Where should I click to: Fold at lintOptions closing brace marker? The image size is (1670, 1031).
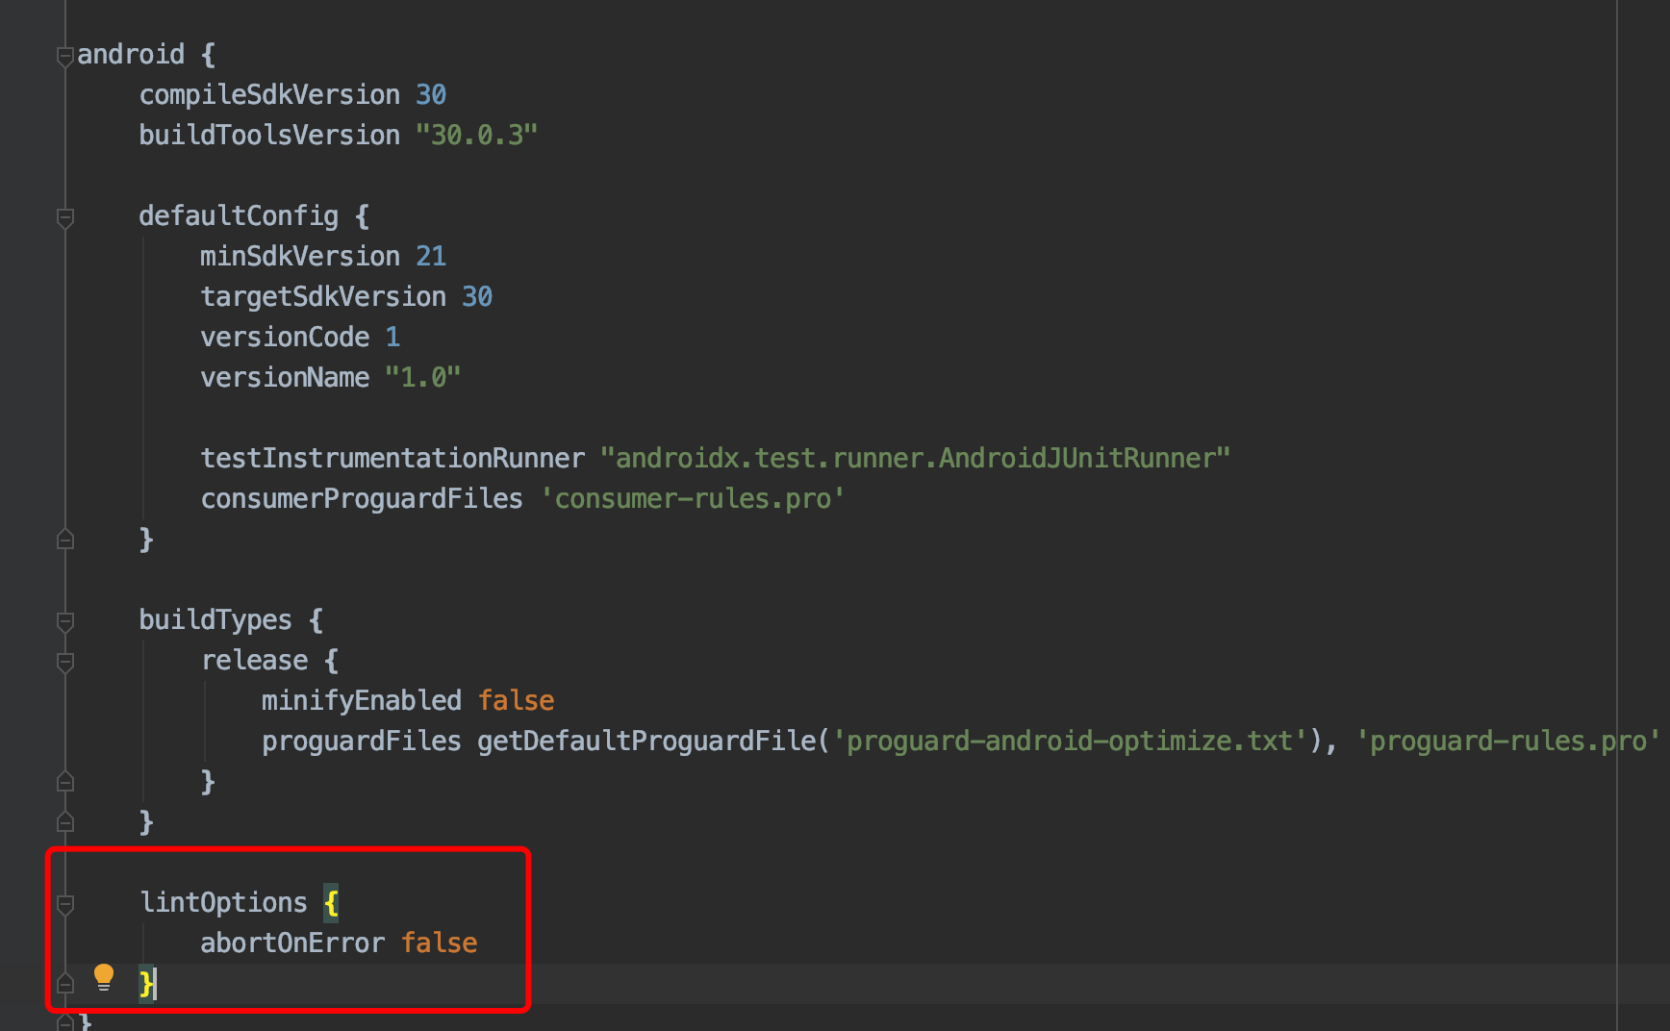[x=65, y=983]
